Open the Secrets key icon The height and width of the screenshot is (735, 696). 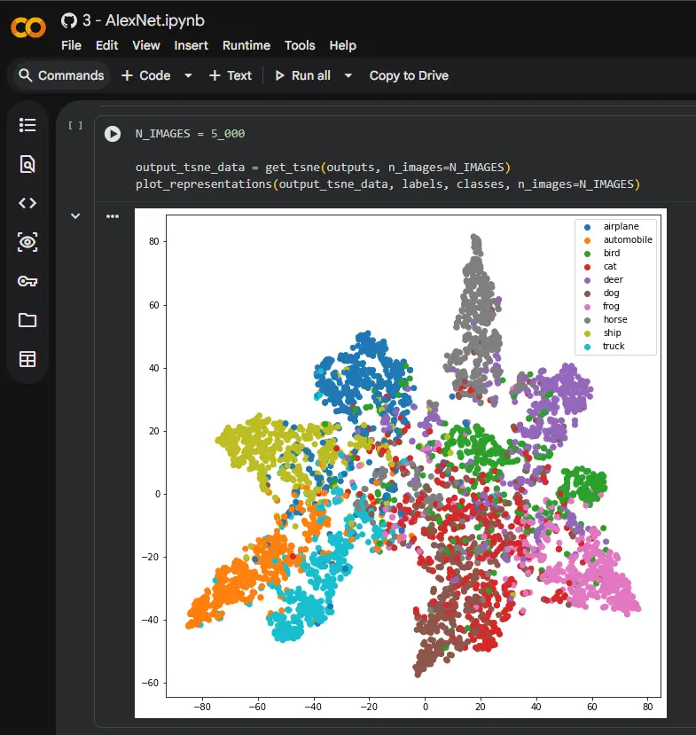point(27,281)
